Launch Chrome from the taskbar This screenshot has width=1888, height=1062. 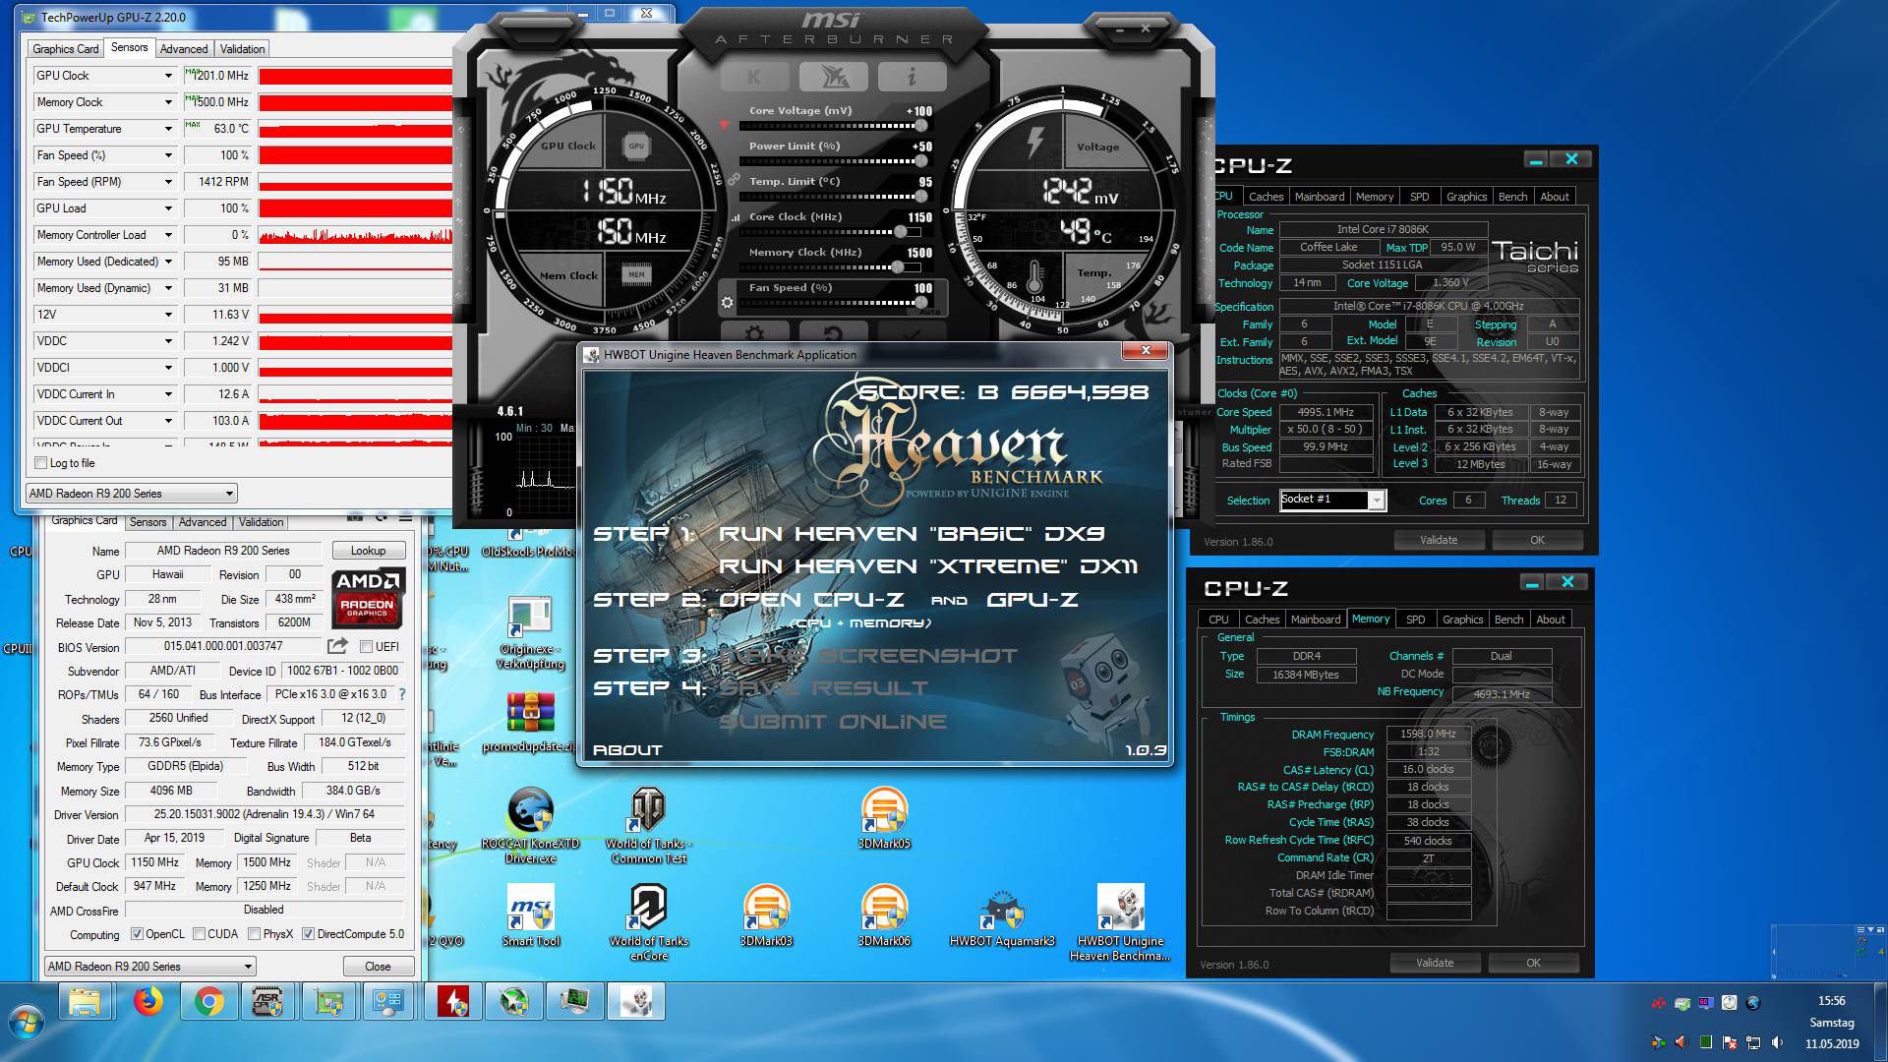(x=207, y=1002)
